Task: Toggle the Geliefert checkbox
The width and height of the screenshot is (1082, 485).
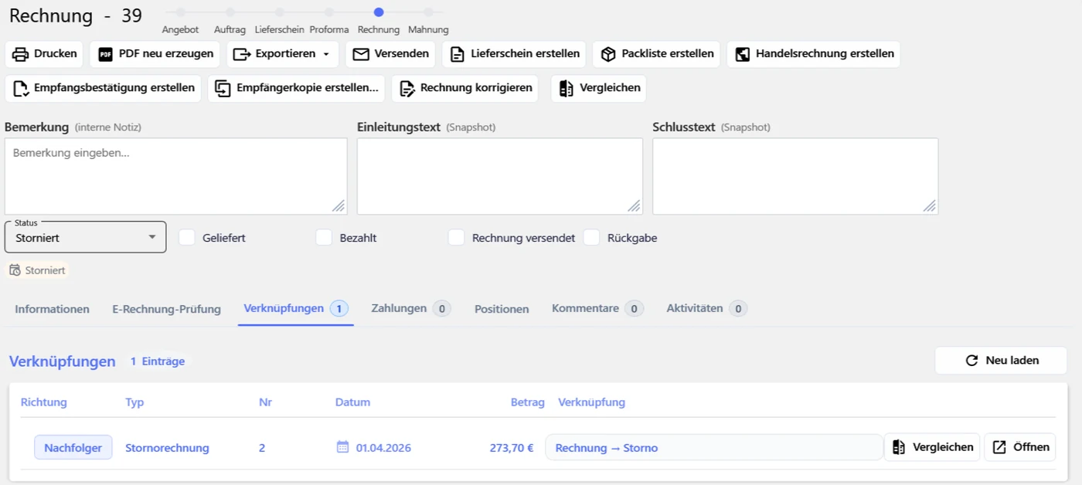Action: tap(187, 238)
